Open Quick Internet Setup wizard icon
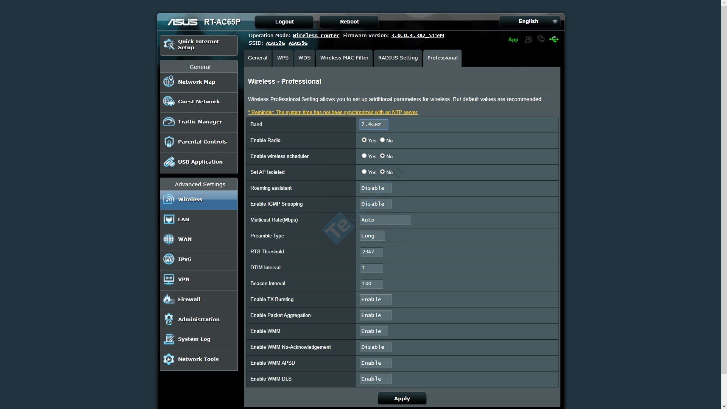Viewport: 727px width, 409px height. pos(168,44)
